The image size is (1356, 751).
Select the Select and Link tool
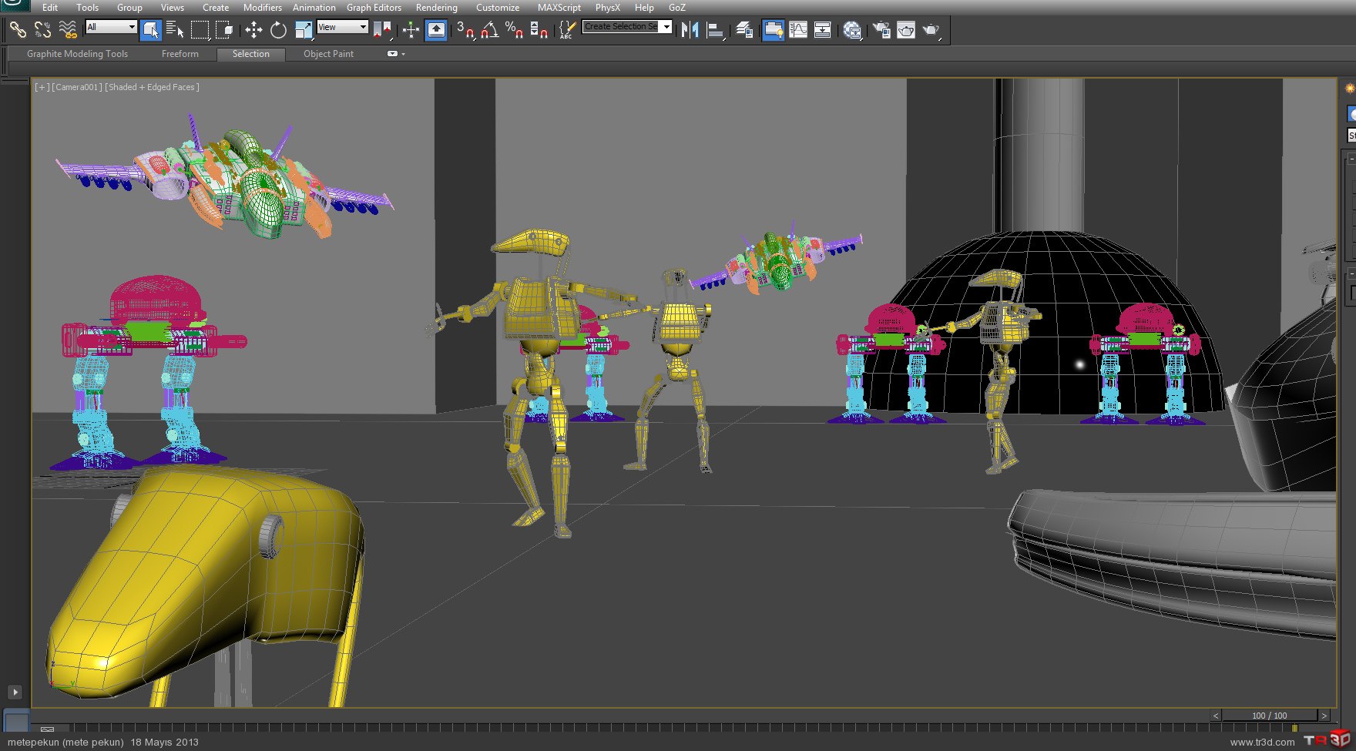18,30
